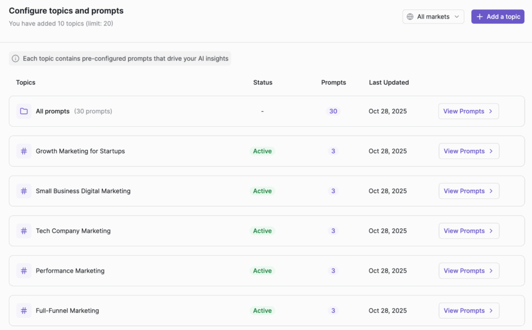The image size is (532, 330).
Task: Click hashtag icon for Full-Funnel Marketing
Action: click(x=23, y=311)
